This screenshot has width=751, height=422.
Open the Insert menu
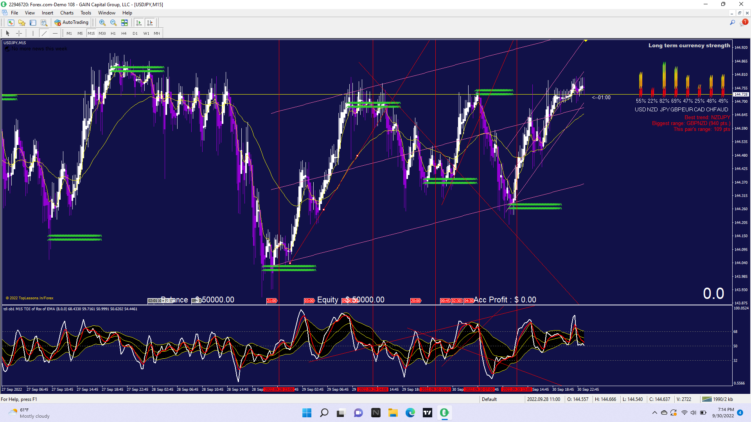[x=47, y=13]
